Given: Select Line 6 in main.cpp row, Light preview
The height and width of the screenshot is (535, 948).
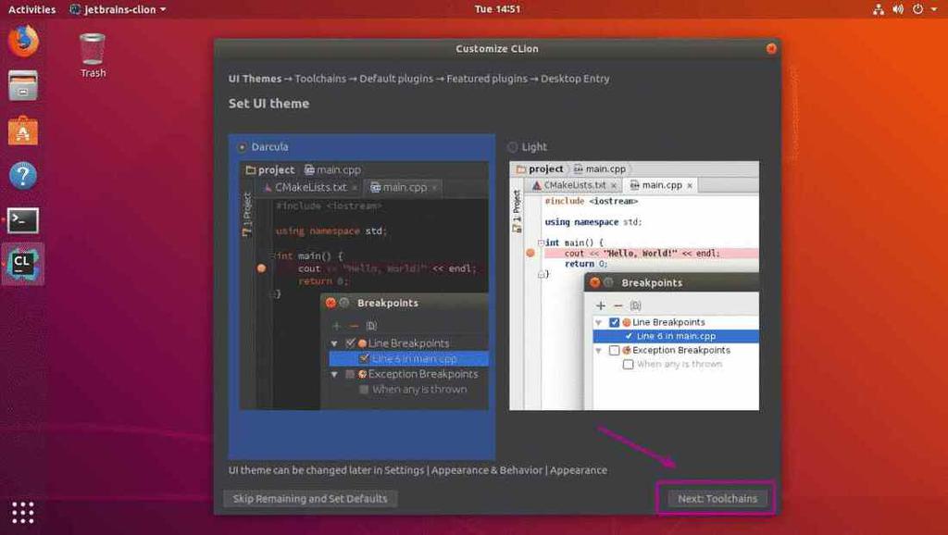Looking at the screenshot, I should [x=676, y=336].
